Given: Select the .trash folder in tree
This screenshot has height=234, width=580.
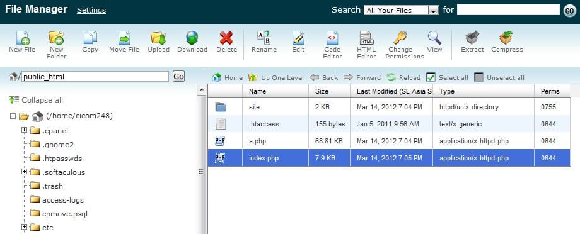Looking at the screenshot, I should point(52,186).
